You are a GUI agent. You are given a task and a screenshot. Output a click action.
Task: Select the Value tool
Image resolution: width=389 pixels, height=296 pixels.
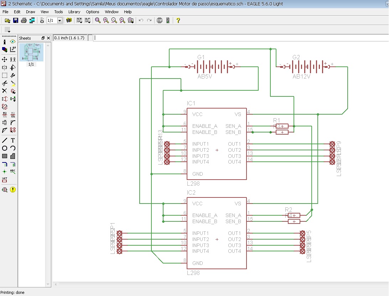13,115
